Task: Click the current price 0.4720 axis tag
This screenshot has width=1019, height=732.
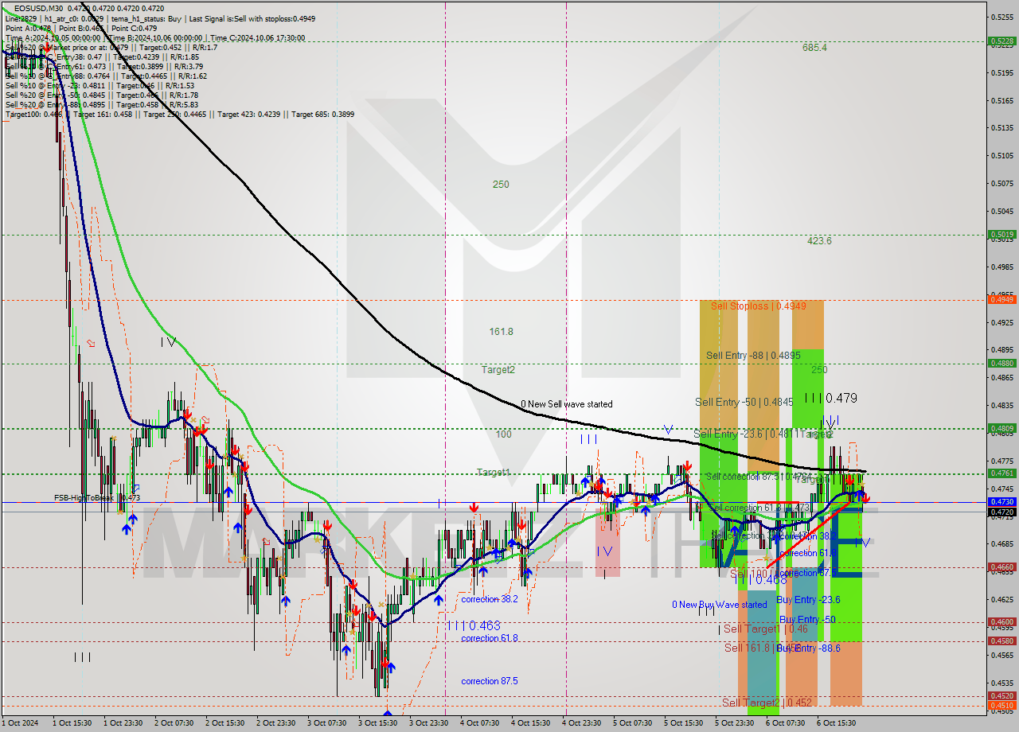Action: pos(1001,512)
